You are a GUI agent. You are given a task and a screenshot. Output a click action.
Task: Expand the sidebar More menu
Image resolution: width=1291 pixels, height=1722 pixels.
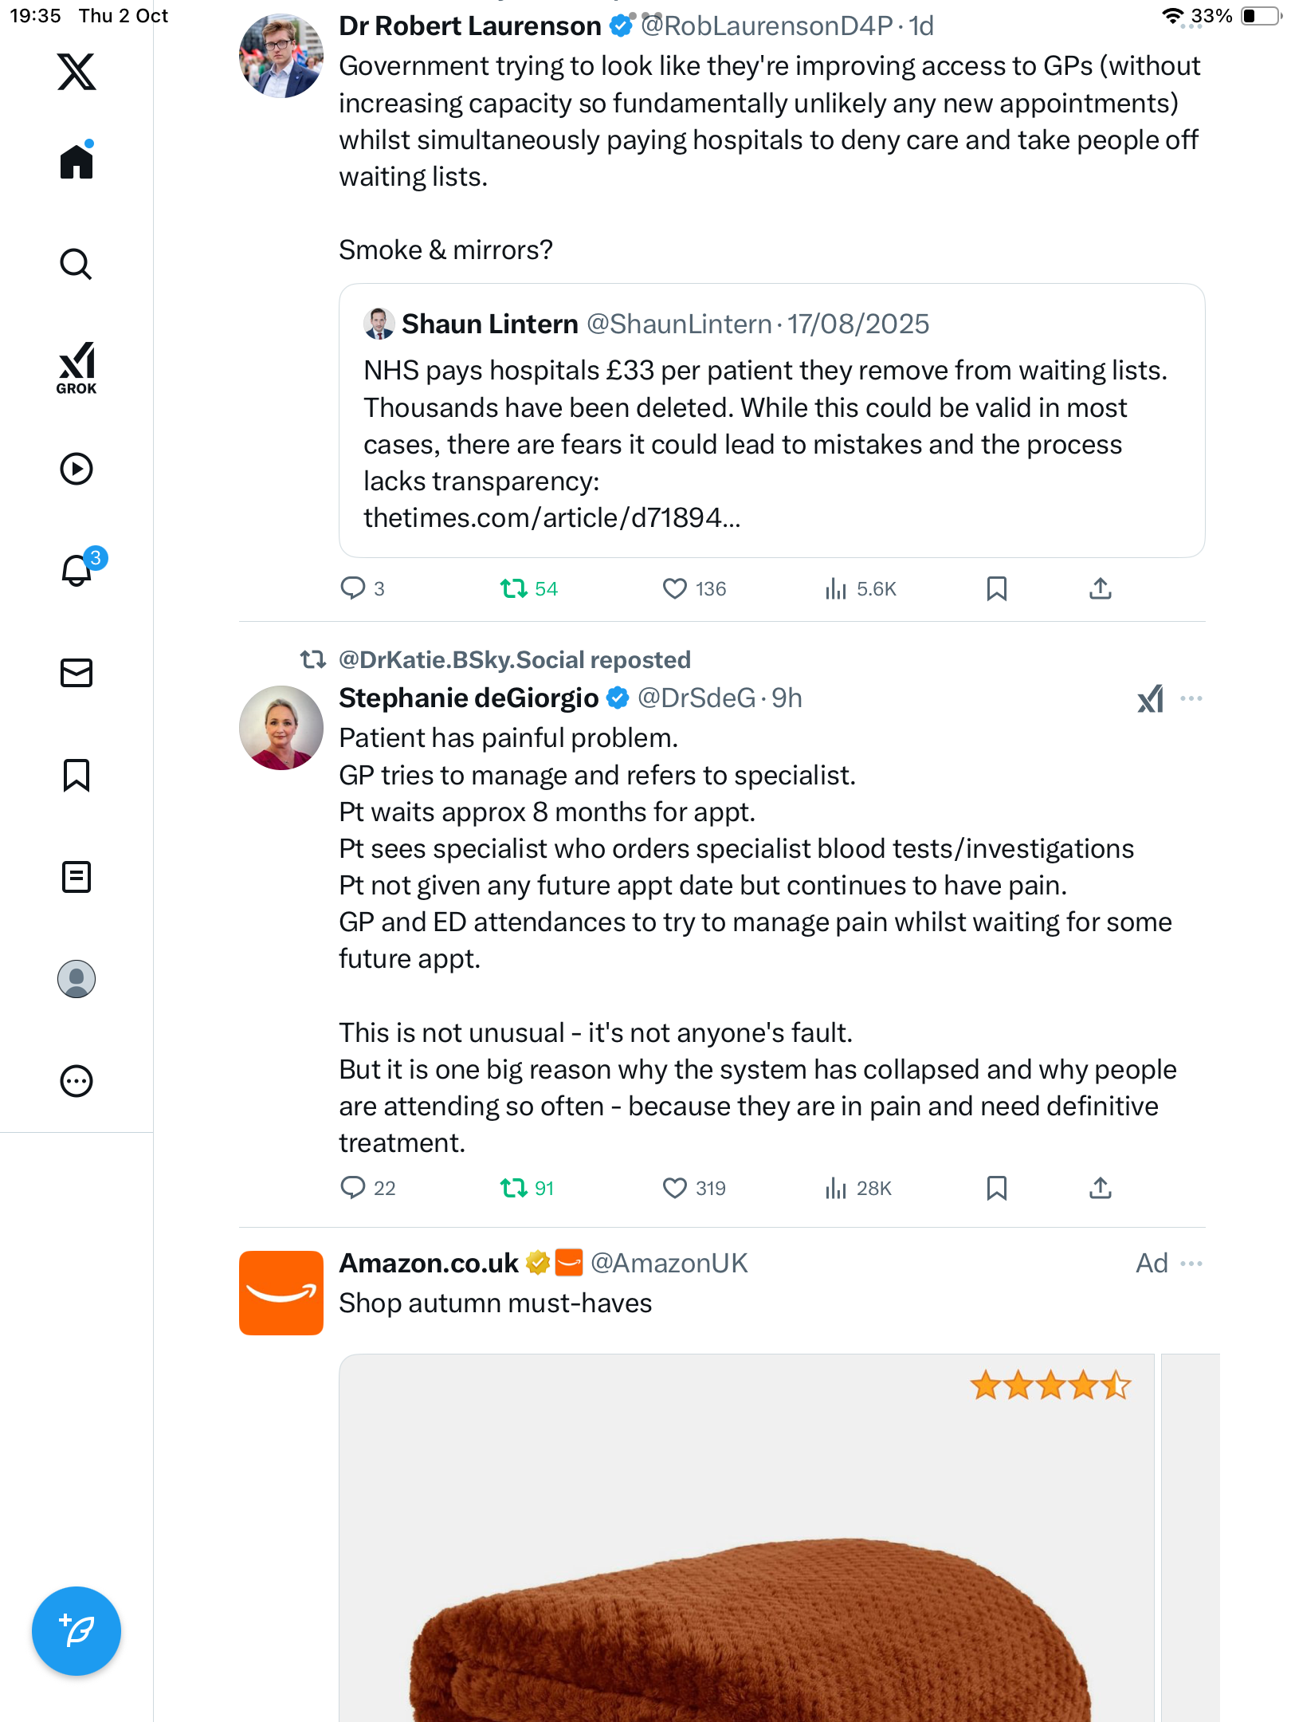[77, 1081]
